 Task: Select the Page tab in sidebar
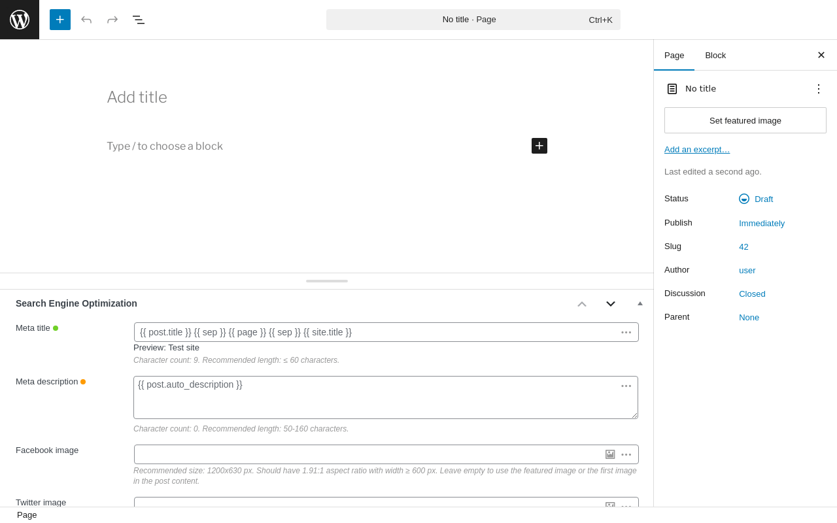(674, 56)
